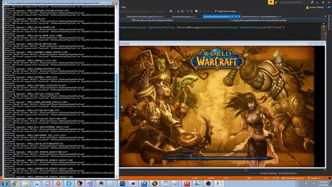Click the Visual Studio notifications icon beside the flag
332x187 pixels.
pos(276,2)
